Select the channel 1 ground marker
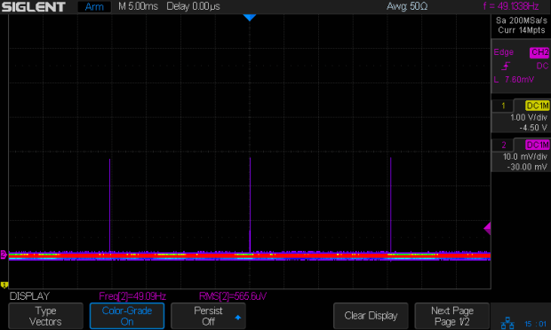Screen dimensions: 551x330 pyautogui.click(x=4, y=285)
